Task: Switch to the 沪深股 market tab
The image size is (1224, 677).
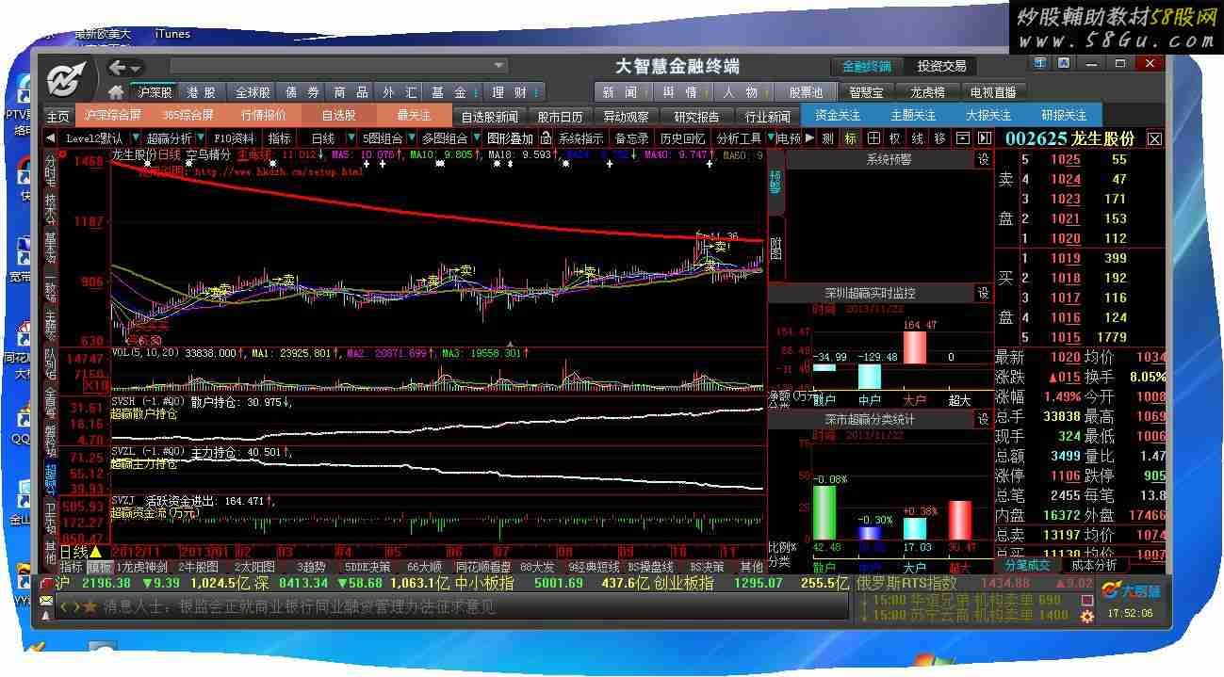Action: (x=155, y=92)
